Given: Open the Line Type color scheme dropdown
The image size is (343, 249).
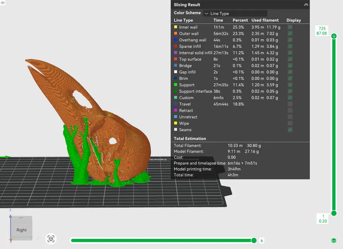Looking at the screenshot, I should pyautogui.click(x=235, y=13).
